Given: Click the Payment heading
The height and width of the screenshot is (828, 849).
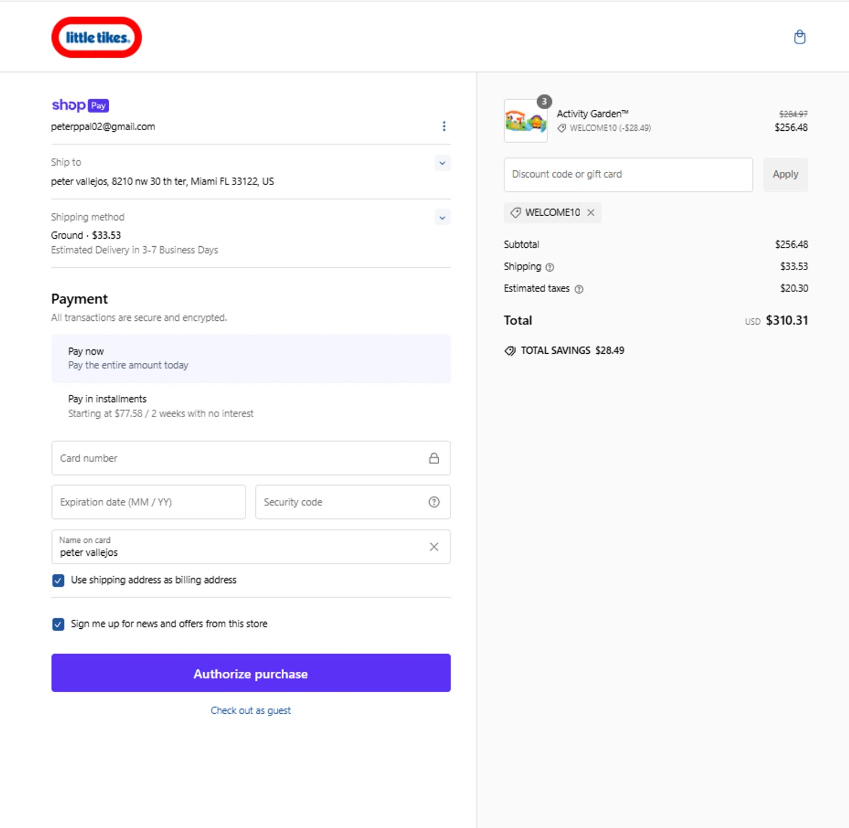Looking at the screenshot, I should 79,299.
